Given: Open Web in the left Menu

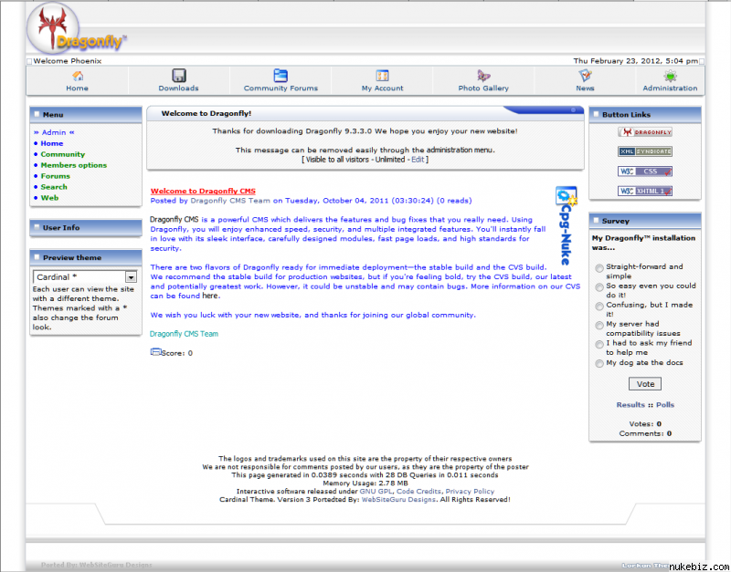Looking at the screenshot, I should point(49,198).
